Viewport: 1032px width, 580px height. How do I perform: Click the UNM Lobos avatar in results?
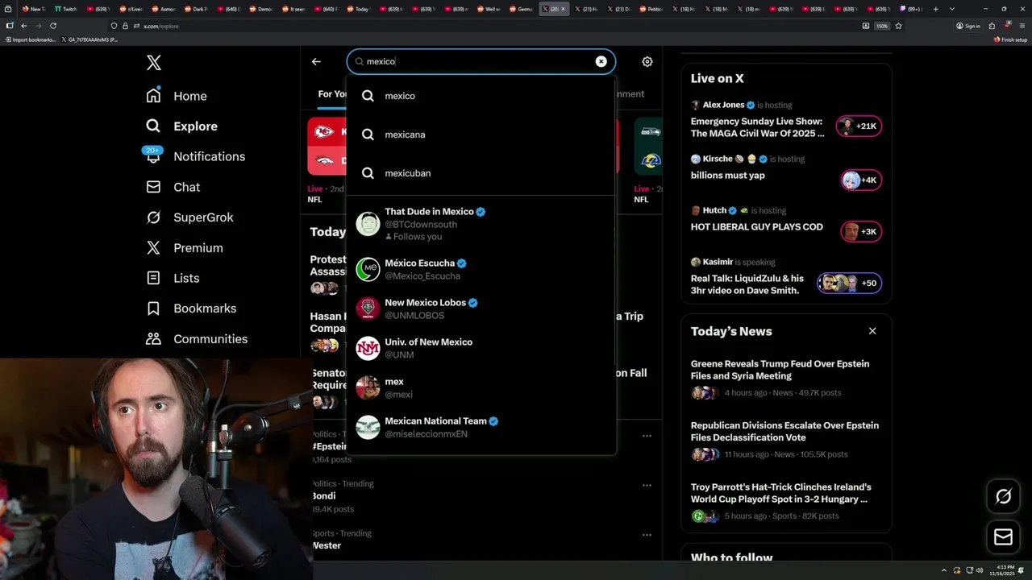pos(368,309)
